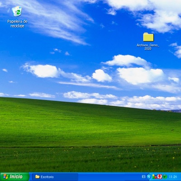Click the Archivos_Demo_2020 label text
The width and height of the screenshot is (181, 181).
click(x=148, y=47)
